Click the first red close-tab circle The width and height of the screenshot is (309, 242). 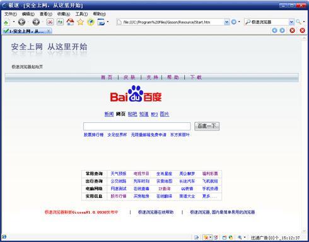[292, 30]
